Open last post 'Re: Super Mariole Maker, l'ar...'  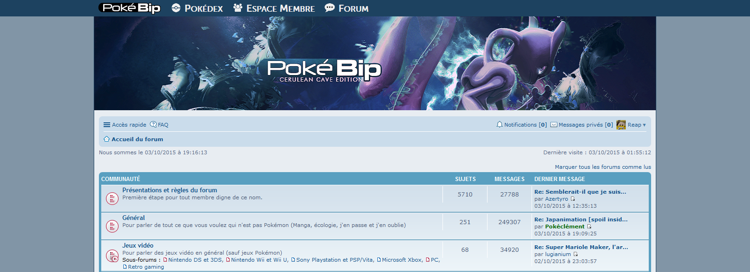click(x=581, y=247)
